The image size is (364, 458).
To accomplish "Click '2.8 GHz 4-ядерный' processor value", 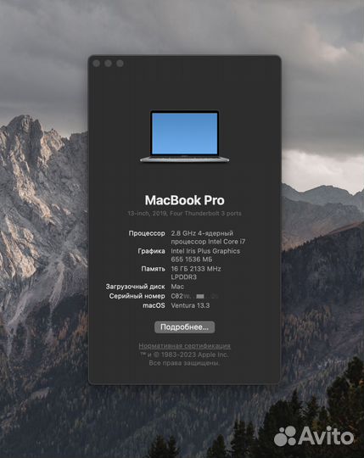I will click(202, 233).
